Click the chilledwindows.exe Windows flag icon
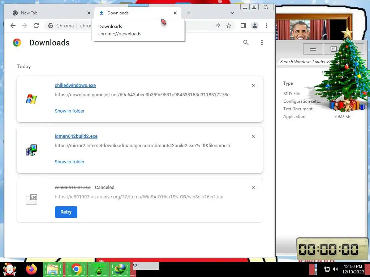Viewport: 370px width, 277px height. (31, 99)
